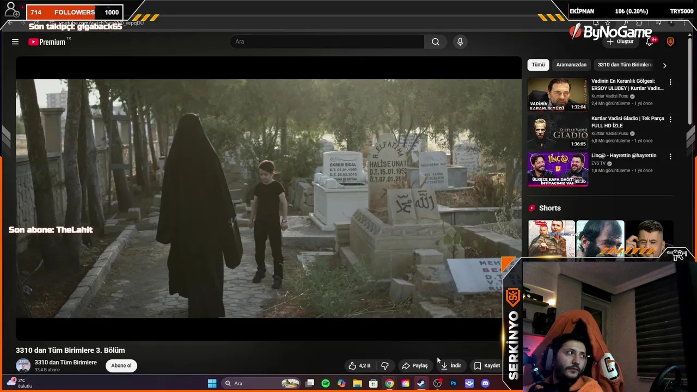
Task: Click the Windows taskbar search box
Action: (261, 383)
